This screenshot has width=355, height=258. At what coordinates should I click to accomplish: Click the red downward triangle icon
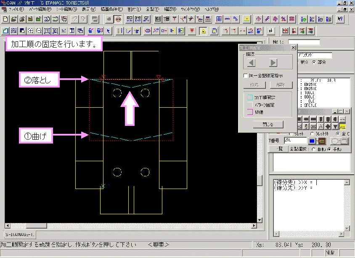192,31
